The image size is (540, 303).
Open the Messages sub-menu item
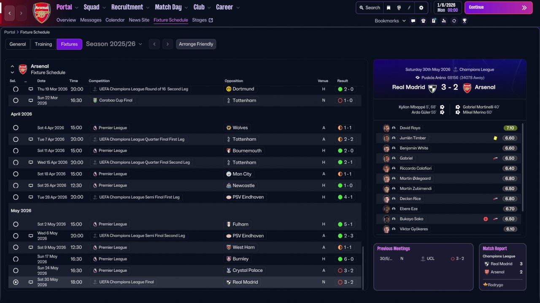pos(91,20)
